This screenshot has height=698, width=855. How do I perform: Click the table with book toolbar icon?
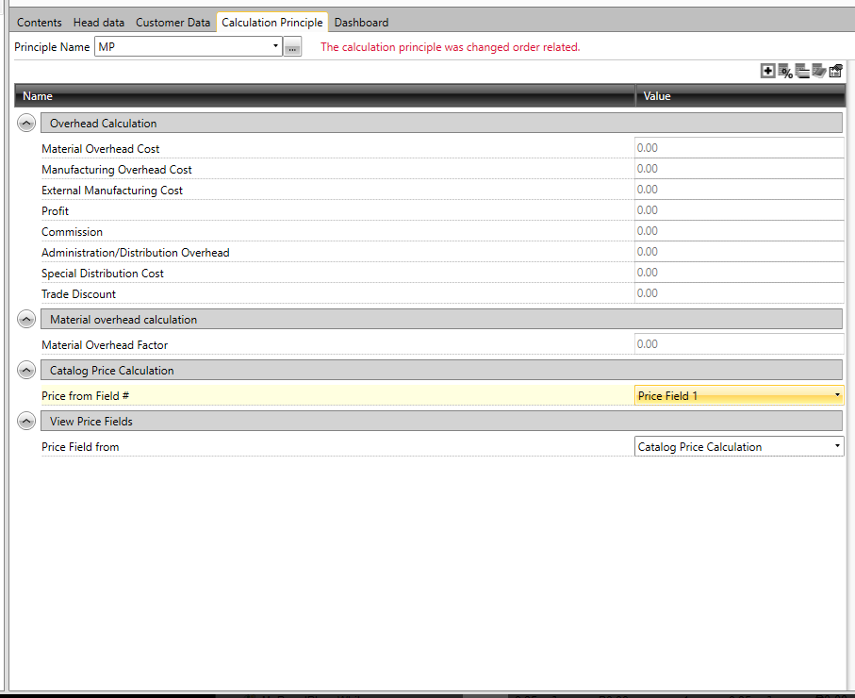pos(818,72)
